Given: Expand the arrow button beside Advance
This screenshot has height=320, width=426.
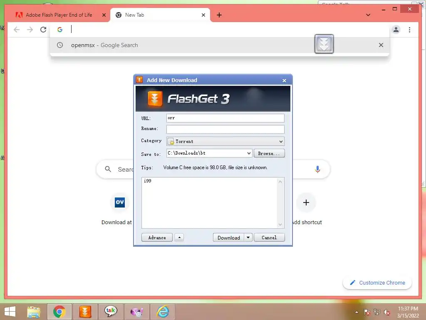Looking at the screenshot, I should [x=179, y=237].
